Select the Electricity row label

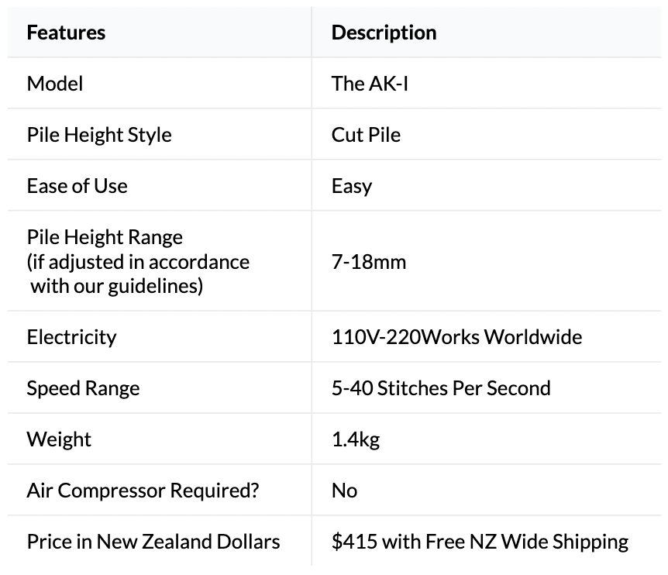pyautogui.click(x=71, y=337)
